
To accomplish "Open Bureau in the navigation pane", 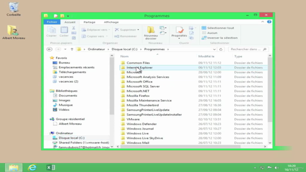I will (64, 63).
